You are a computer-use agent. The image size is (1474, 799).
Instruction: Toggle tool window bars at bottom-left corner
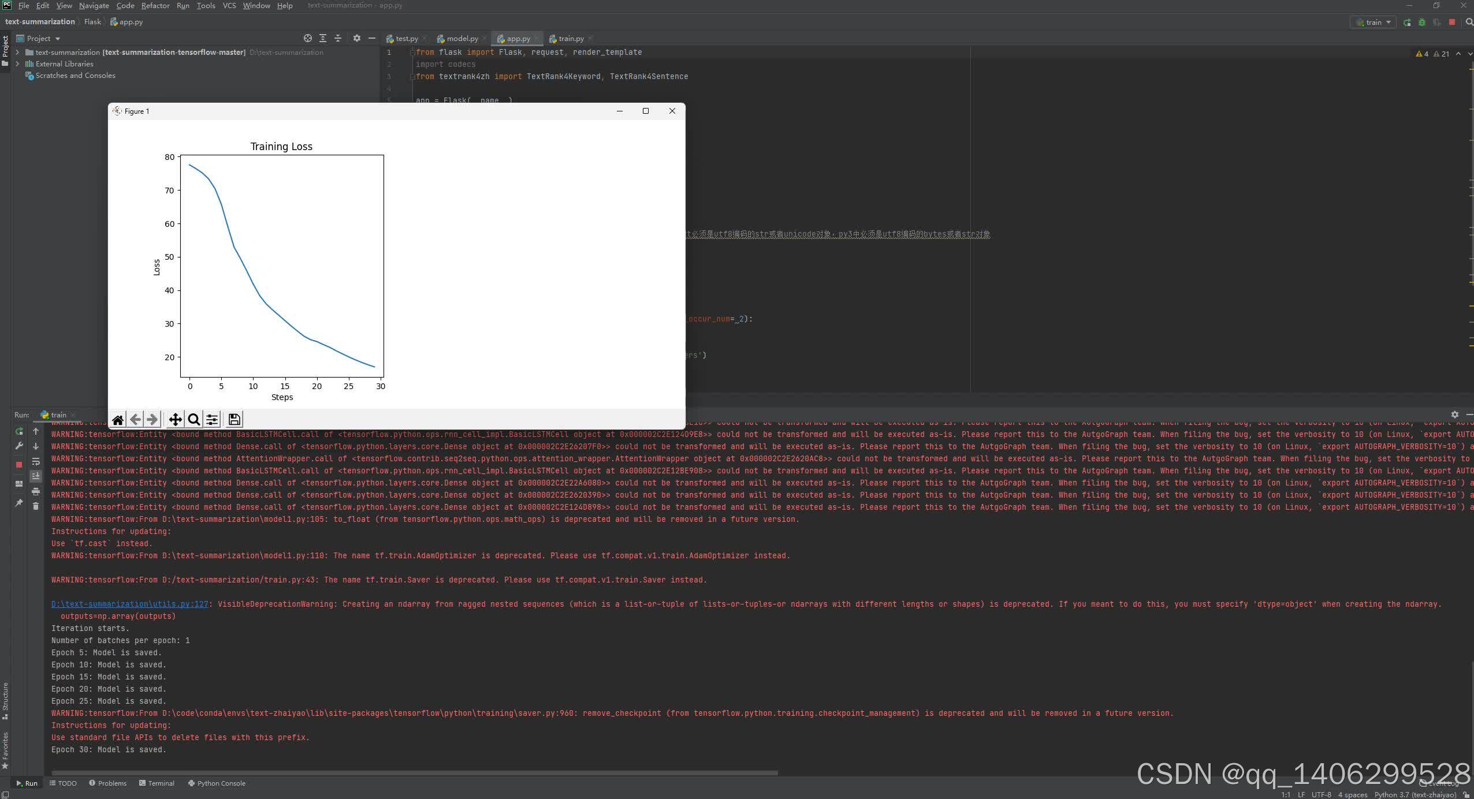[x=5, y=794]
